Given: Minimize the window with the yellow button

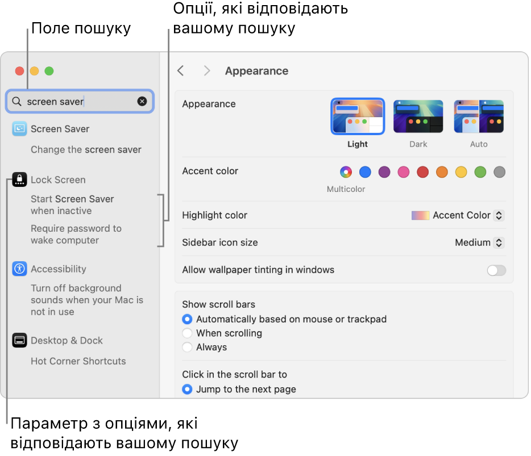Looking at the screenshot, I should pyautogui.click(x=34, y=71).
